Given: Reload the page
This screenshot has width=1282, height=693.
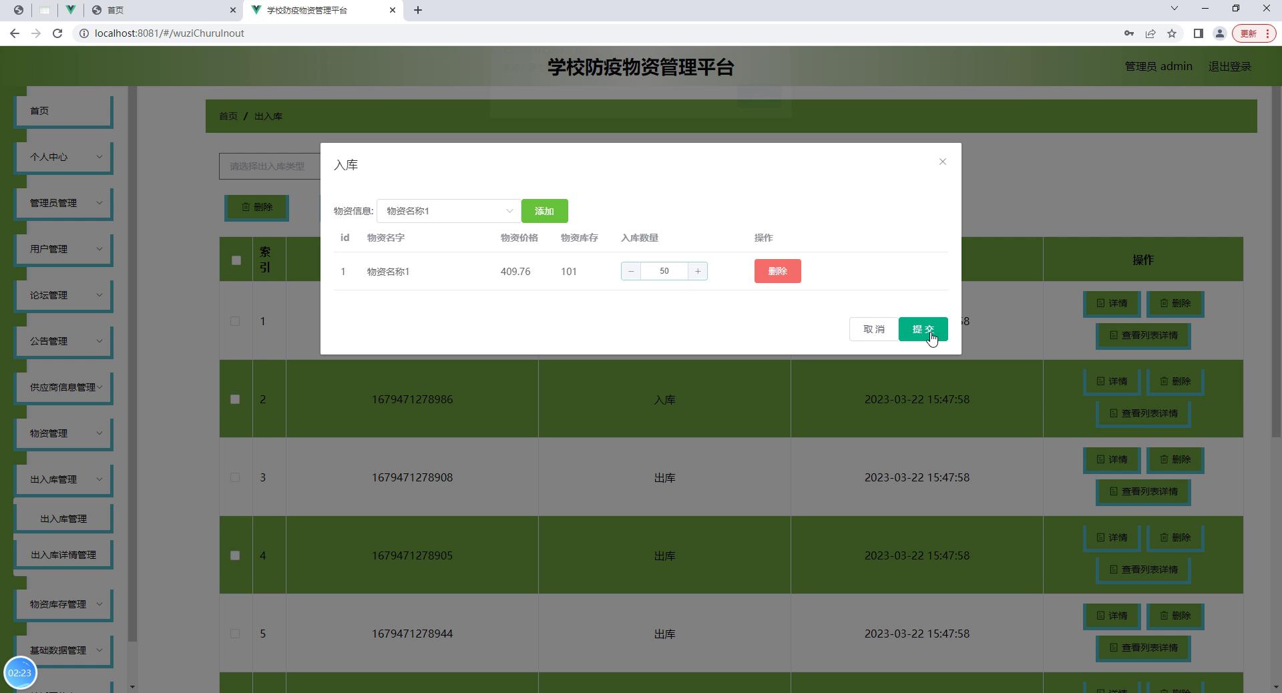Looking at the screenshot, I should (57, 33).
